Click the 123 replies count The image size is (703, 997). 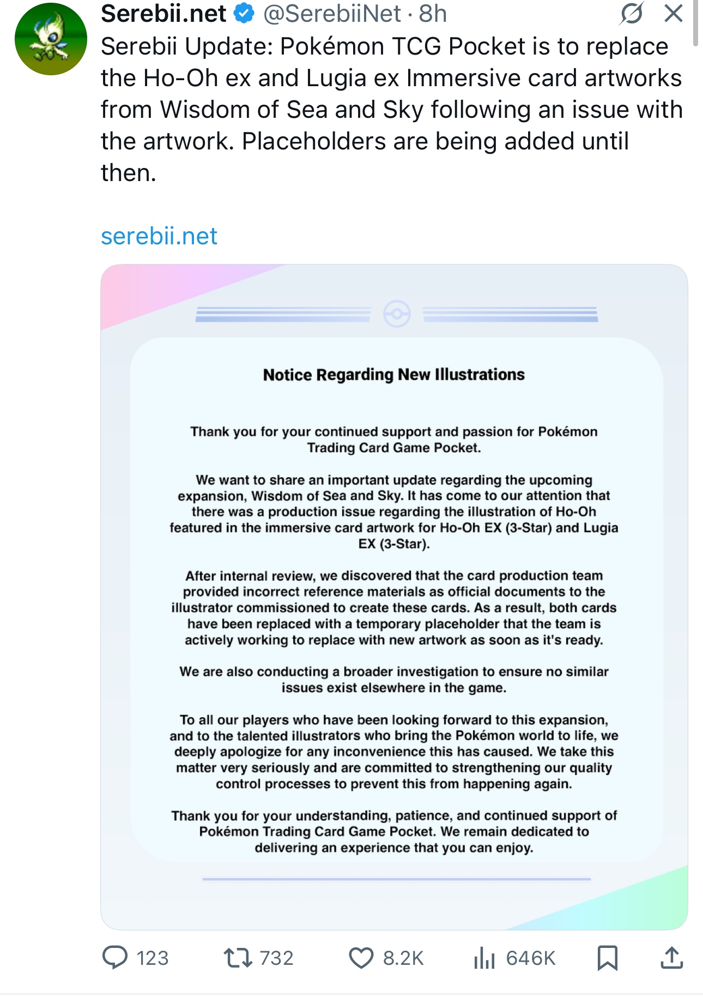(153, 958)
